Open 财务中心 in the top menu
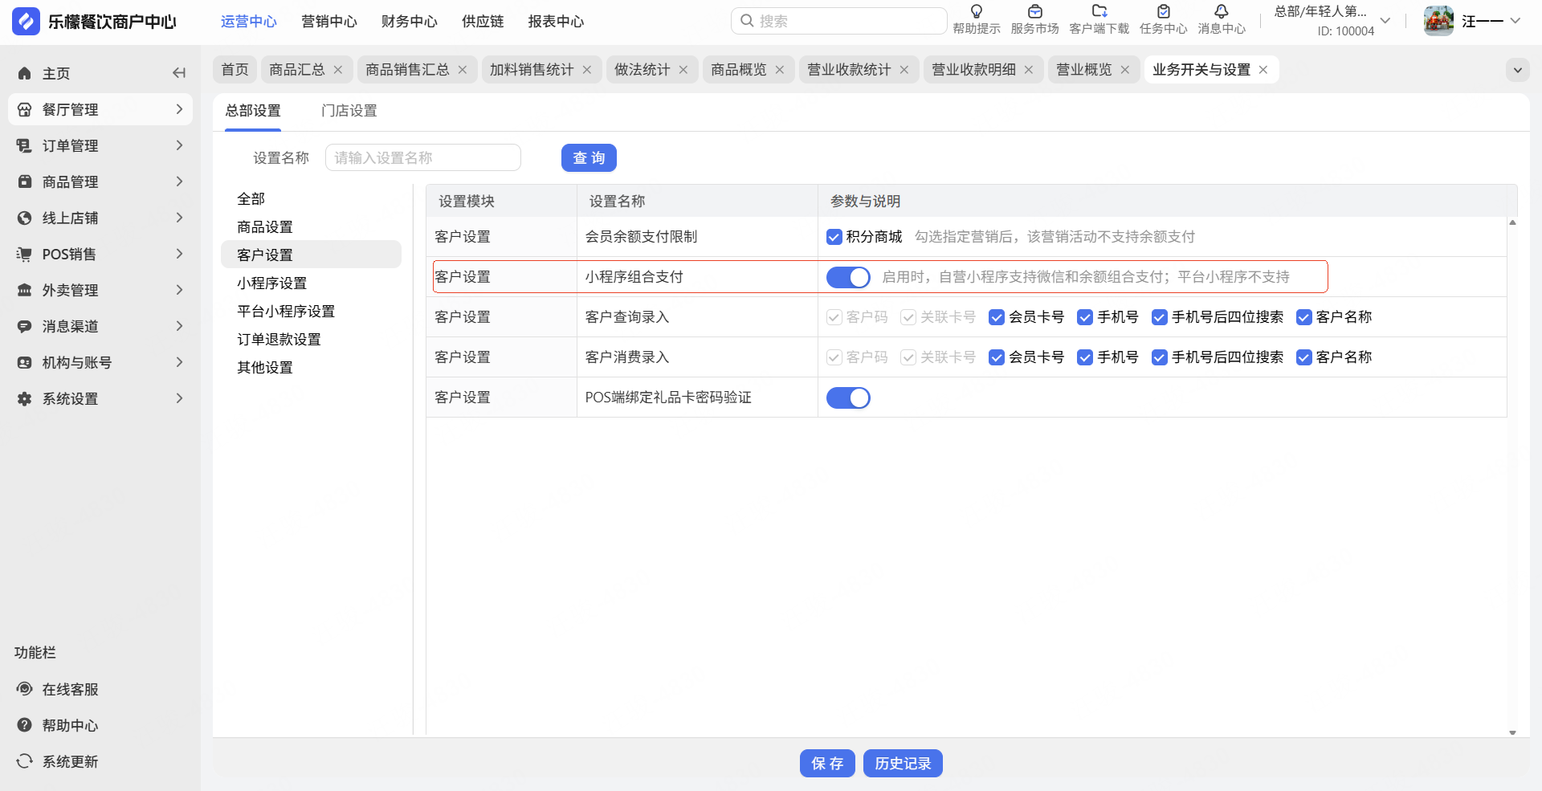 [x=409, y=22]
